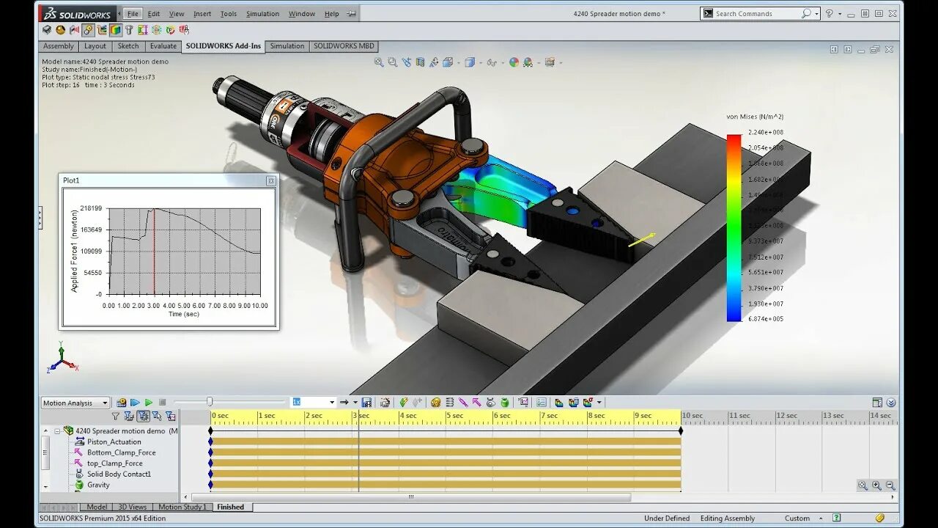Toggle the SOLIDWORKS Toolbox add-in icon
The width and height of the screenshot is (938, 528).
(129, 30)
